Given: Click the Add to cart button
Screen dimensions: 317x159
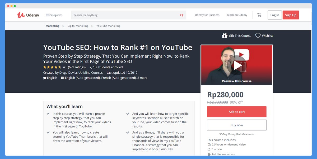Looking at the screenshot, I should [x=237, y=112].
